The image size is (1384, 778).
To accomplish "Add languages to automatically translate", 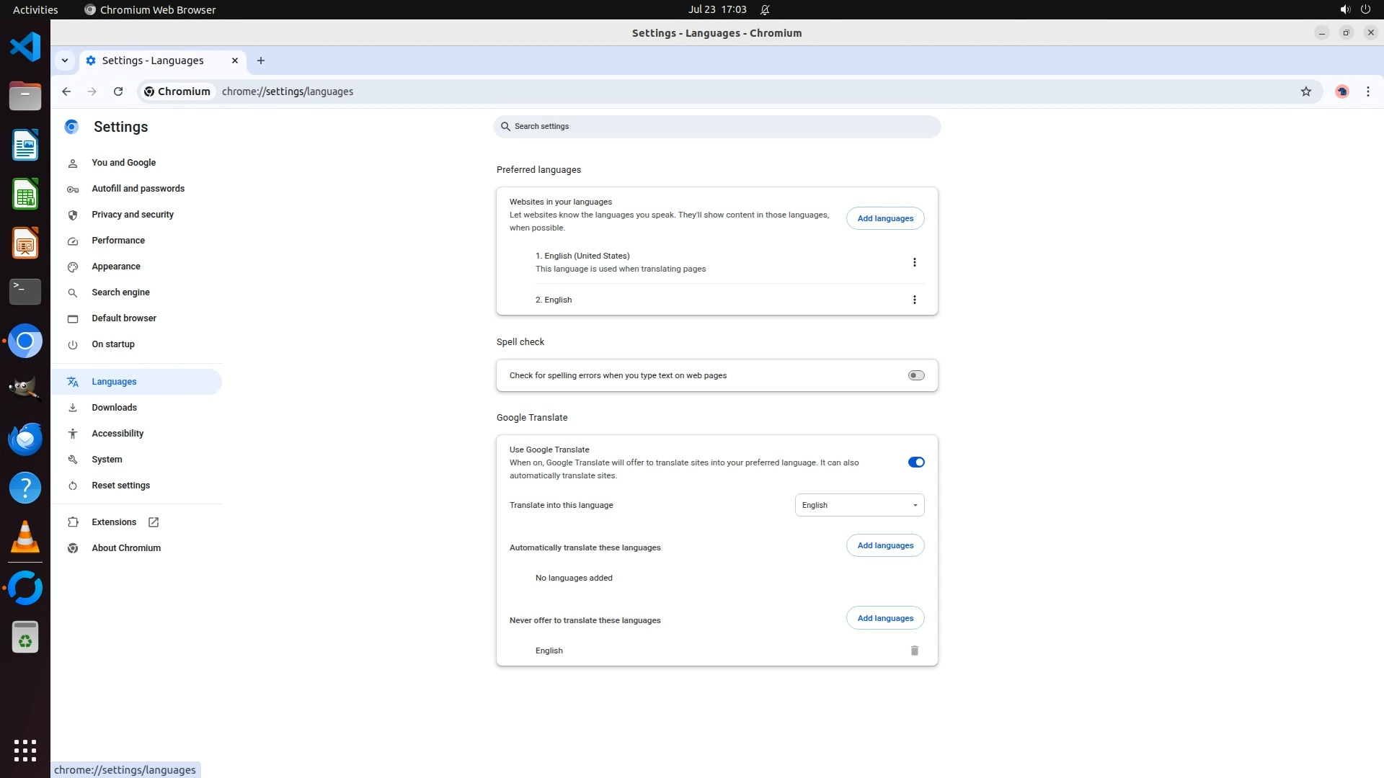I will pyautogui.click(x=884, y=545).
